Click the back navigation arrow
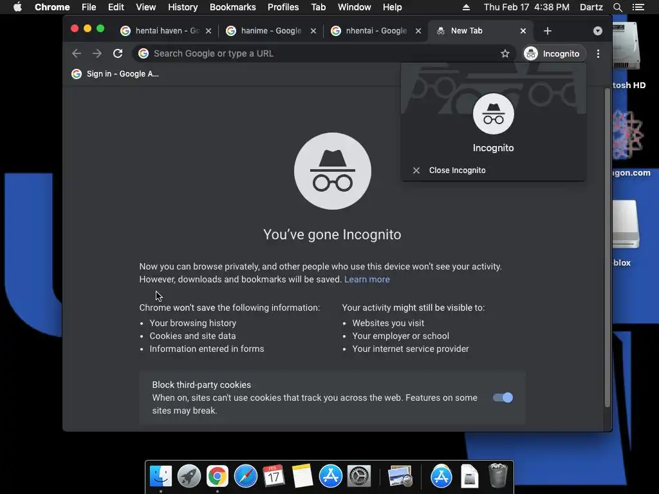Viewport: 659px width, 494px height. click(x=77, y=53)
